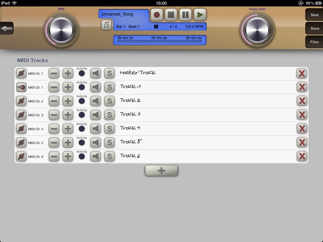Solo Track 4 with S button
Image resolution: width=323 pixels, height=242 pixels.
tap(109, 129)
